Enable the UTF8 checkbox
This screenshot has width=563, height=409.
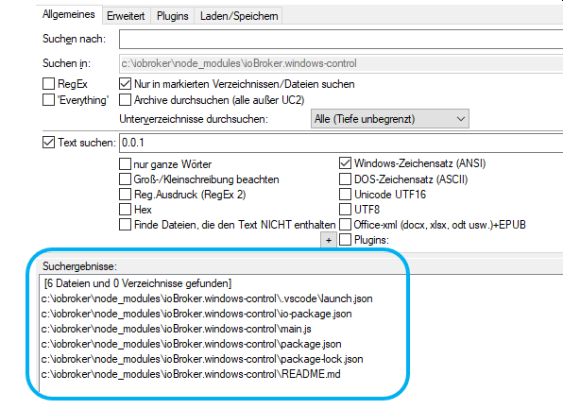click(345, 210)
